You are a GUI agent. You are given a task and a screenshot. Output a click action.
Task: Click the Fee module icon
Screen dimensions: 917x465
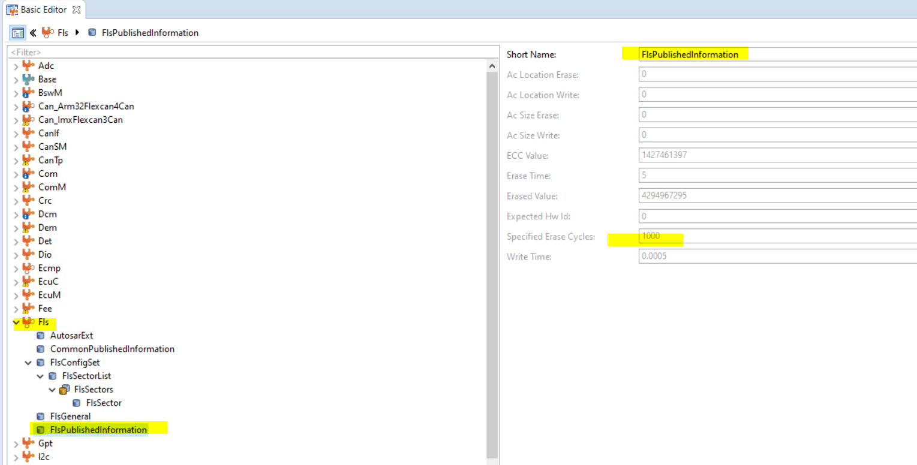tap(28, 308)
